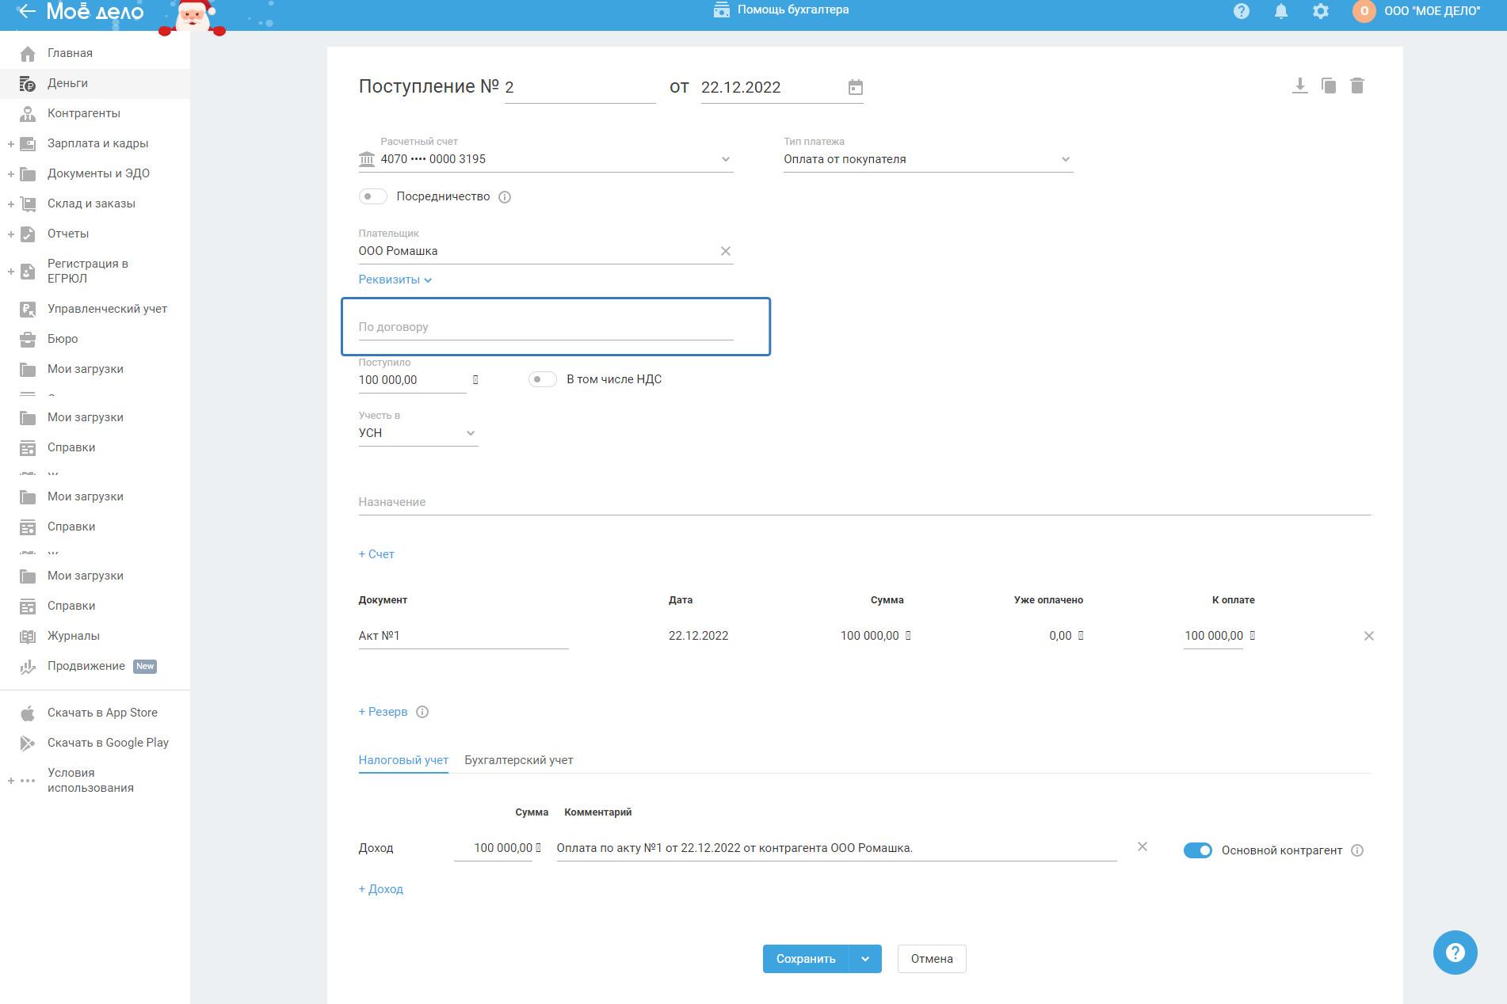
Task: Click the download document icon
Action: (1299, 86)
